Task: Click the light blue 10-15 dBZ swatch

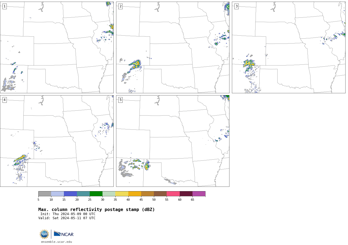Action: pyautogui.click(x=58, y=194)
